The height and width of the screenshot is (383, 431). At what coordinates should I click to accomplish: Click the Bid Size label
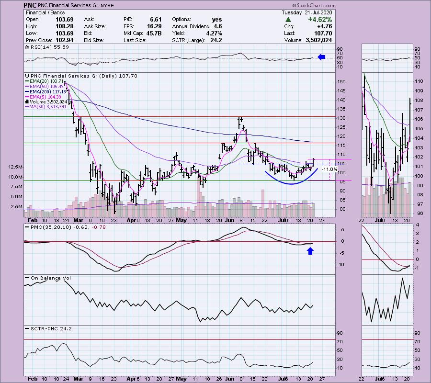pyautogui.click(x=94, y=40)
